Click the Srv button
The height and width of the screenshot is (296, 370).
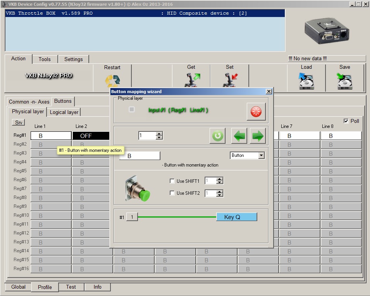pyautogui.click(x=18, y=122)
